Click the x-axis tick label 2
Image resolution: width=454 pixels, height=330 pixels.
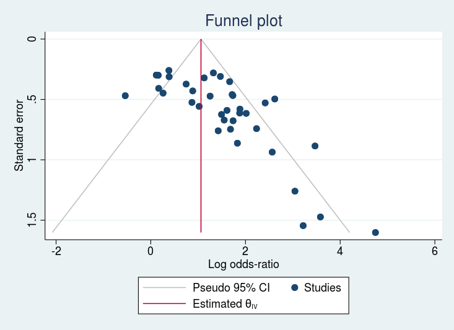[245, 251]
